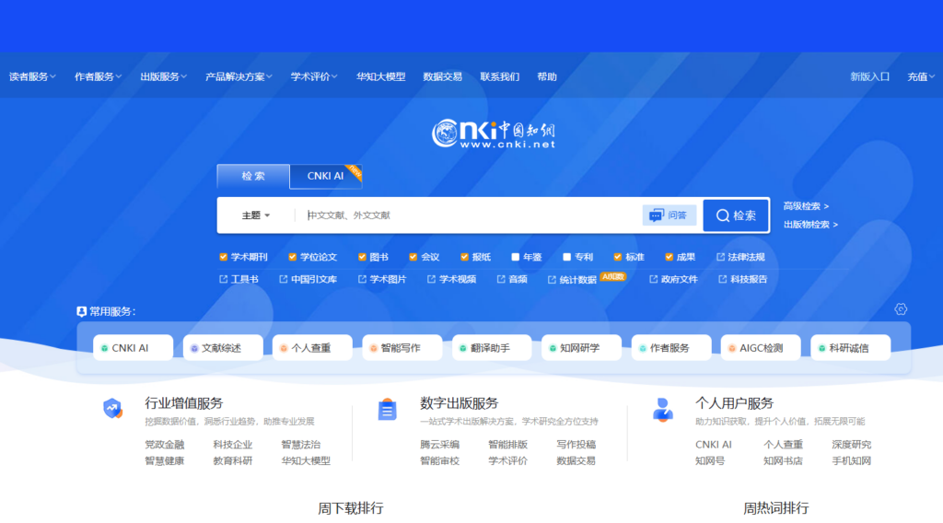The height and width of the screenshot is (523, 943).
Task: Uncheck the 报纸 checkbox
Action: [464, 257]
